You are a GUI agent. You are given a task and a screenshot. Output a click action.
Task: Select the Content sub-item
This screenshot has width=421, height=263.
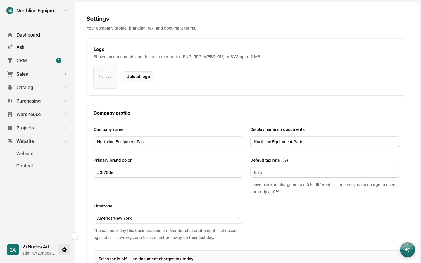click(x=25, y=166)
